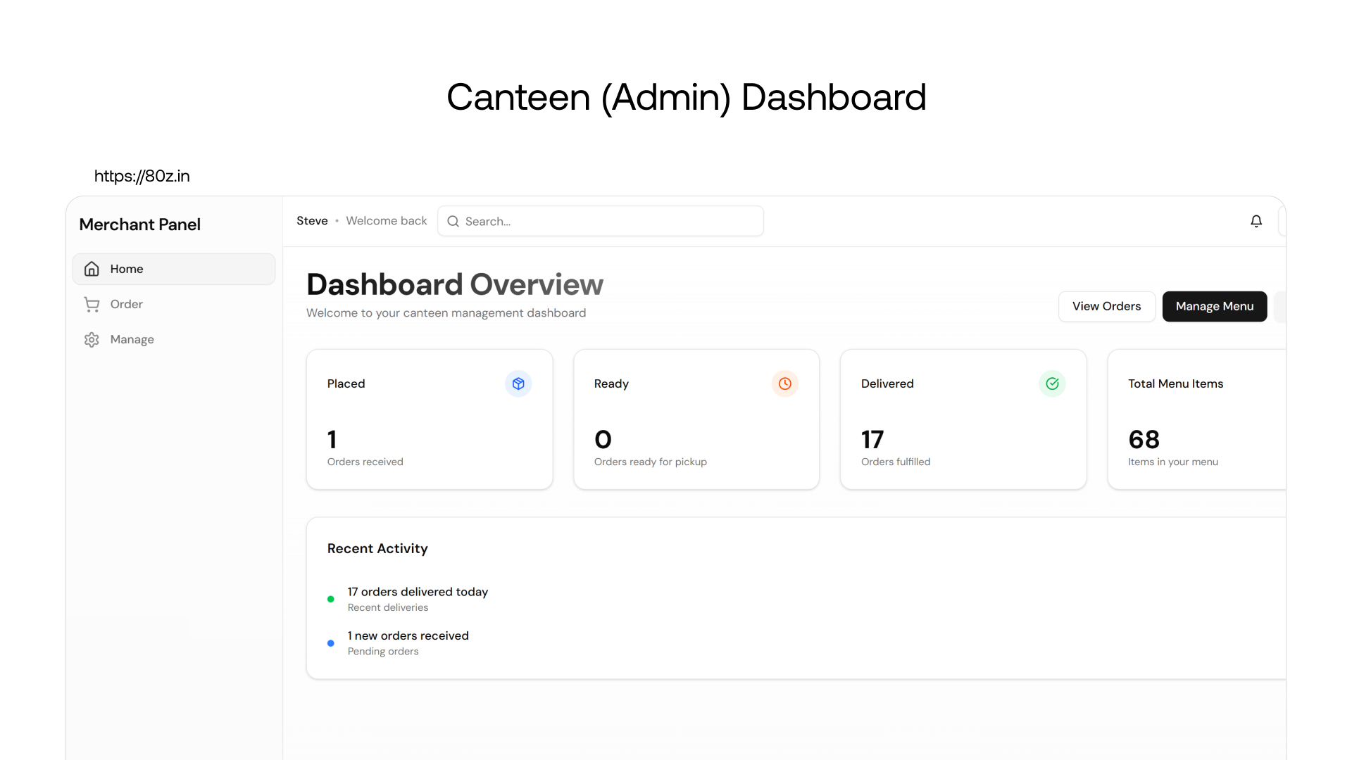Click the blue box icon on Placed card

click(x=518, y=384)
